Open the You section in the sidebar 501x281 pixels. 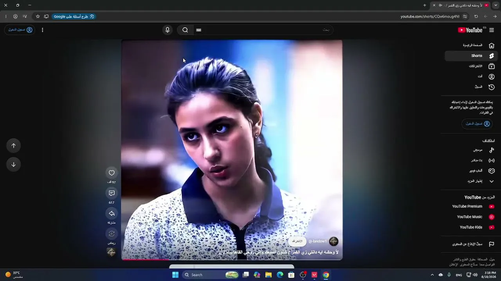(x=471, y=76)
